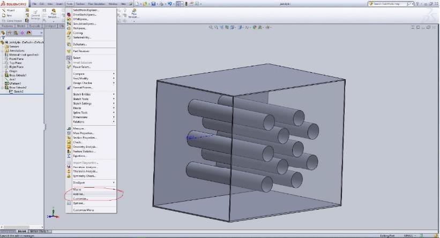Click the Equations sigma icon in menu

pos(69,156)
